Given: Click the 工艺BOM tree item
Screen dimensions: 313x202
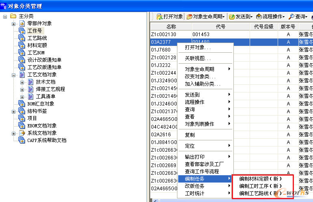Looking at the screenshot, I should click(35, 52).
